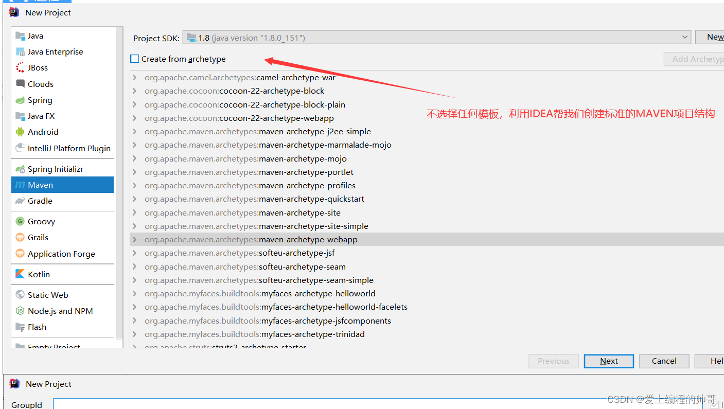Image resolution: width=724 pixels, height=409 pixels.
Task: Select Gradle project type label
Action: point(40,201)
